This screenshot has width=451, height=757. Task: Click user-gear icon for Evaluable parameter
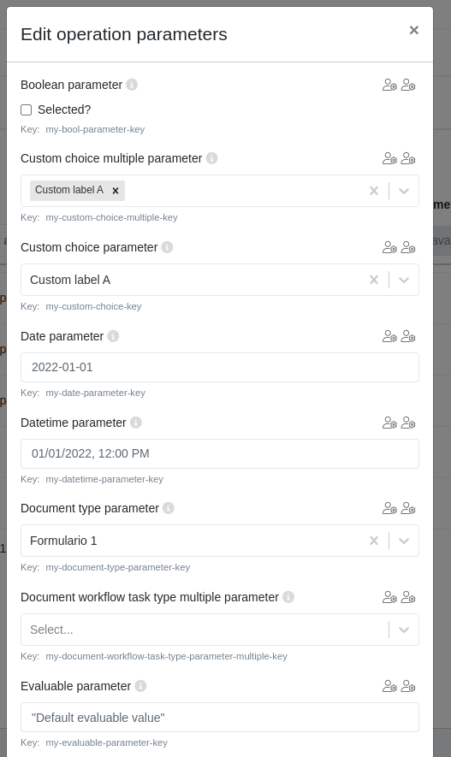[x=408, y=685]
